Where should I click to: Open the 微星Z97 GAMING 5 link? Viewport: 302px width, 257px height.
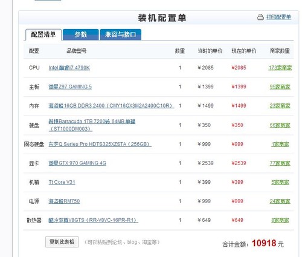tap(70, 86)
